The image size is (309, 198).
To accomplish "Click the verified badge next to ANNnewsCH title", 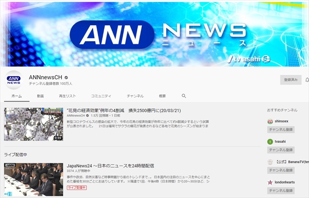I will click(x=66, y=78).
